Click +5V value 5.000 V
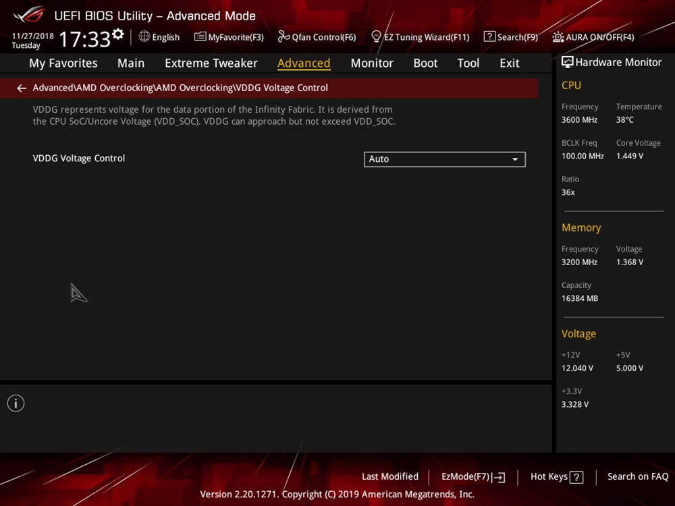This screenshot has width=675, height=506. click(629, 368)
